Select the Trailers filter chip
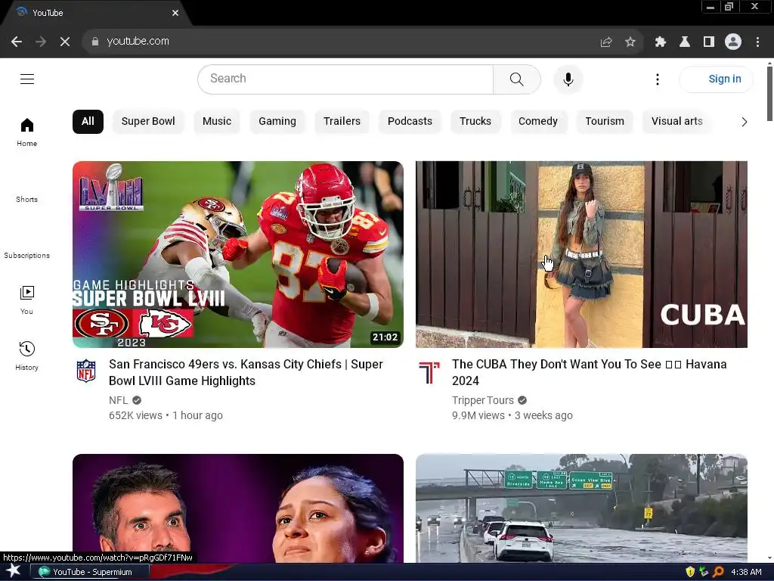 pyautogui.click(x=342, y=122)
